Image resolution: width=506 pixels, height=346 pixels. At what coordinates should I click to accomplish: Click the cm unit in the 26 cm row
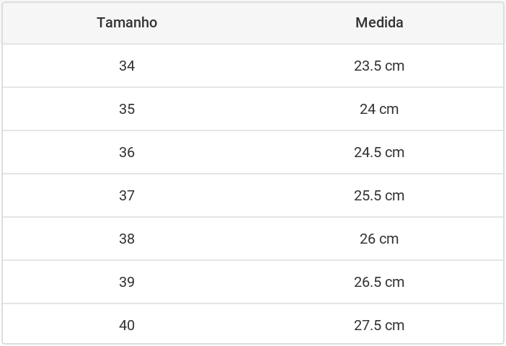(389, 239)
